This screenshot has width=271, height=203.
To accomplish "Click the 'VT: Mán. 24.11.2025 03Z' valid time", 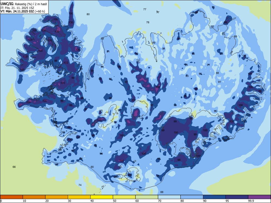I will point(17,11).
